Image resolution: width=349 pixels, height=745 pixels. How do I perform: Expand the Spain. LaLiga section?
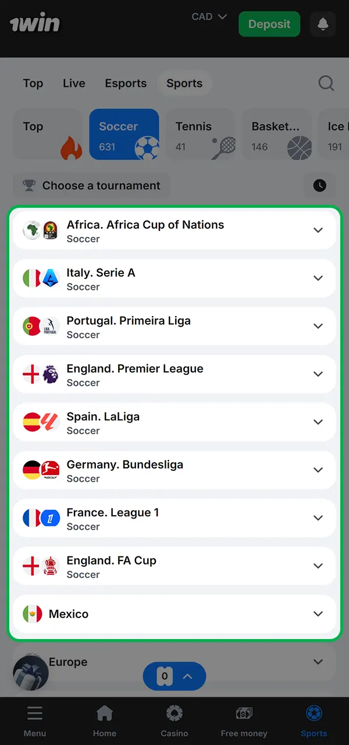[x=318, y=422]
